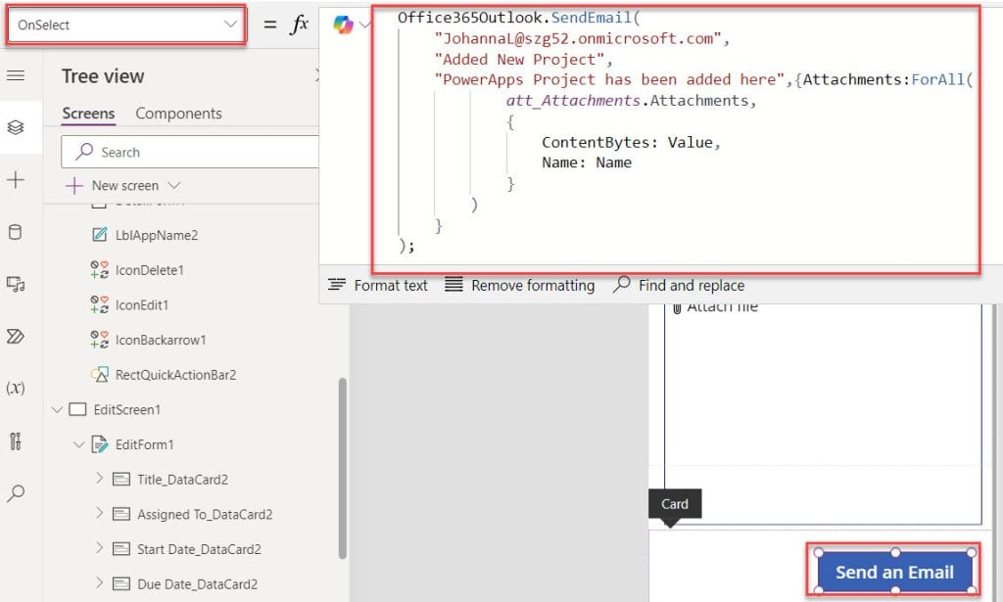Click the label icon beside LblAppName2
Viewport: 1003px width, 602px height.
point(99,235)
